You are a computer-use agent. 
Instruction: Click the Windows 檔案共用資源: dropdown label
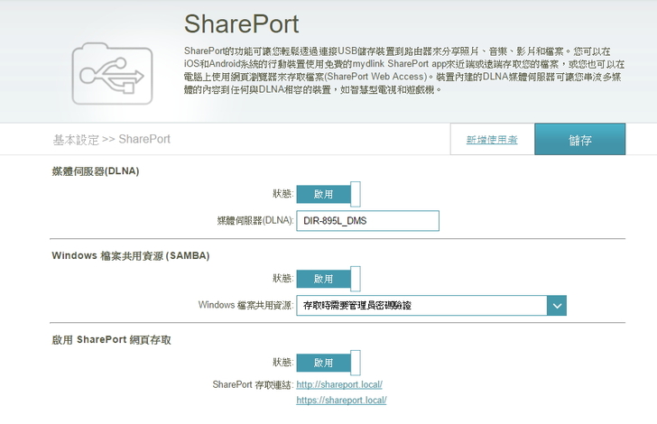pos(245,305)
